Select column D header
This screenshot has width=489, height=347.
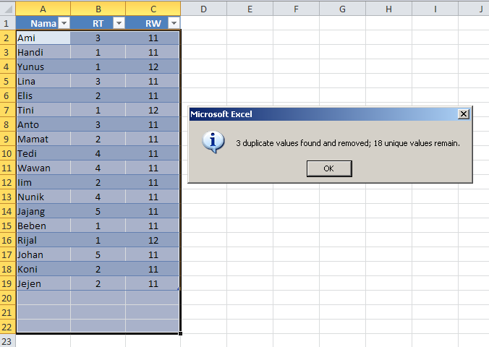pyautogui.click(x=204, y=9)
